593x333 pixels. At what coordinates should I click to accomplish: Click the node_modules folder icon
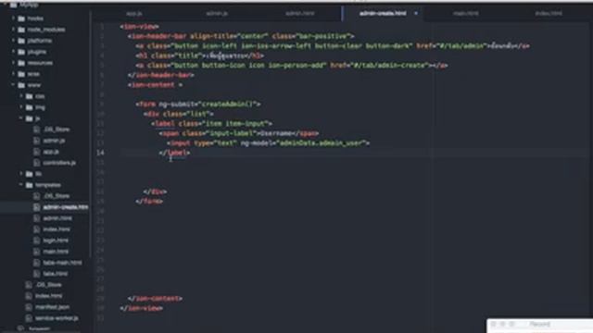point(21,30)
